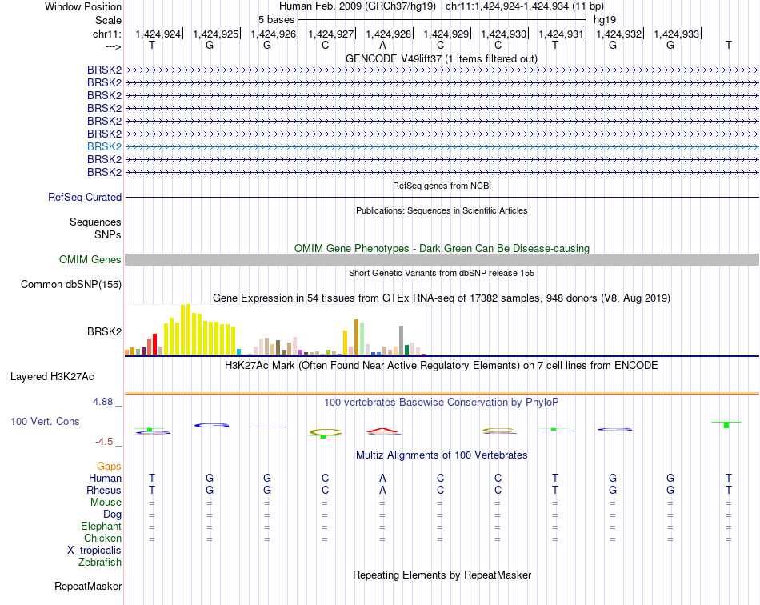
Task: Click the SNPs track label
Action: click(108, 234)
